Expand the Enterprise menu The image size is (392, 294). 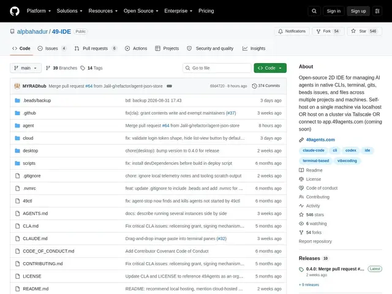178,11
